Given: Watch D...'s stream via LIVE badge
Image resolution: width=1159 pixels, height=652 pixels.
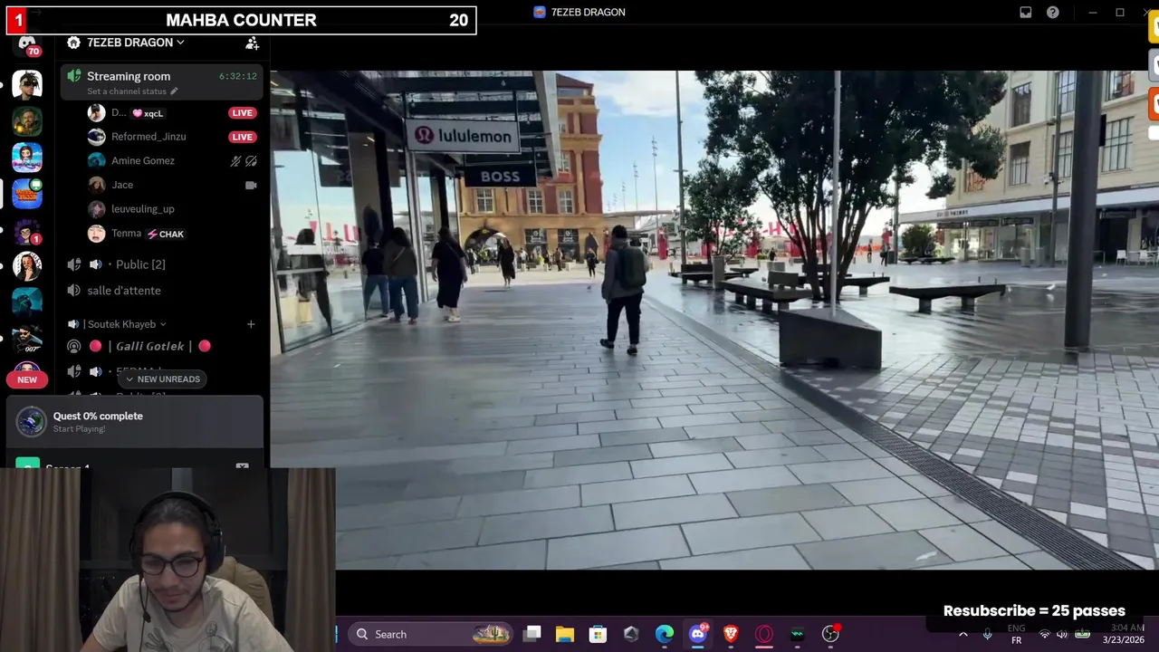Looking at the screenshot, I should pos(242,113).
